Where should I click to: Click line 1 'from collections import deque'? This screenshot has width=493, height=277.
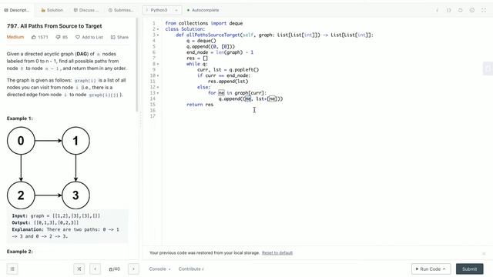click(203, 23)
